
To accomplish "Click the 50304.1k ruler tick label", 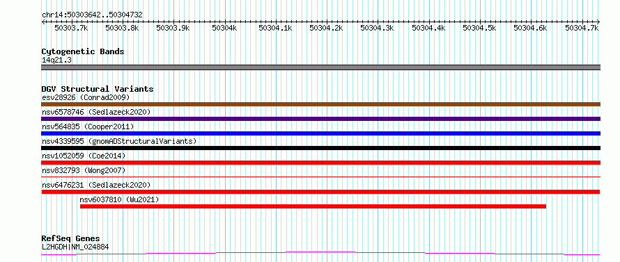I will click(x=275, y=28).
